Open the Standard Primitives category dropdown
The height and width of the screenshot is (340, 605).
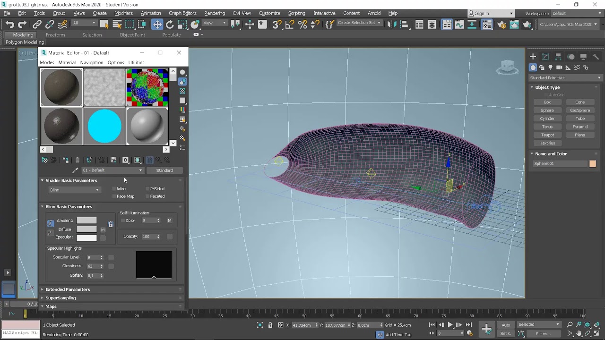point(565,78)
